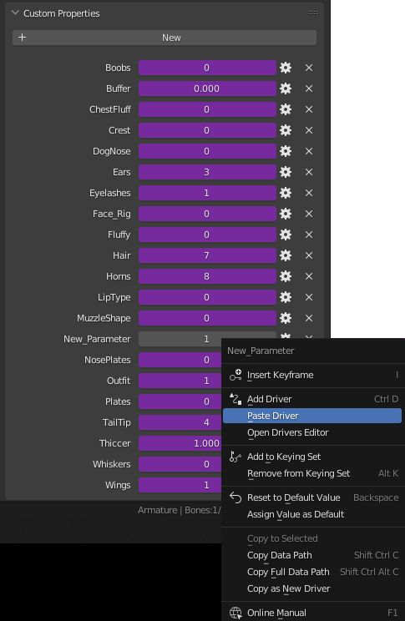Open edit gear for Hair property

point(286,255)
